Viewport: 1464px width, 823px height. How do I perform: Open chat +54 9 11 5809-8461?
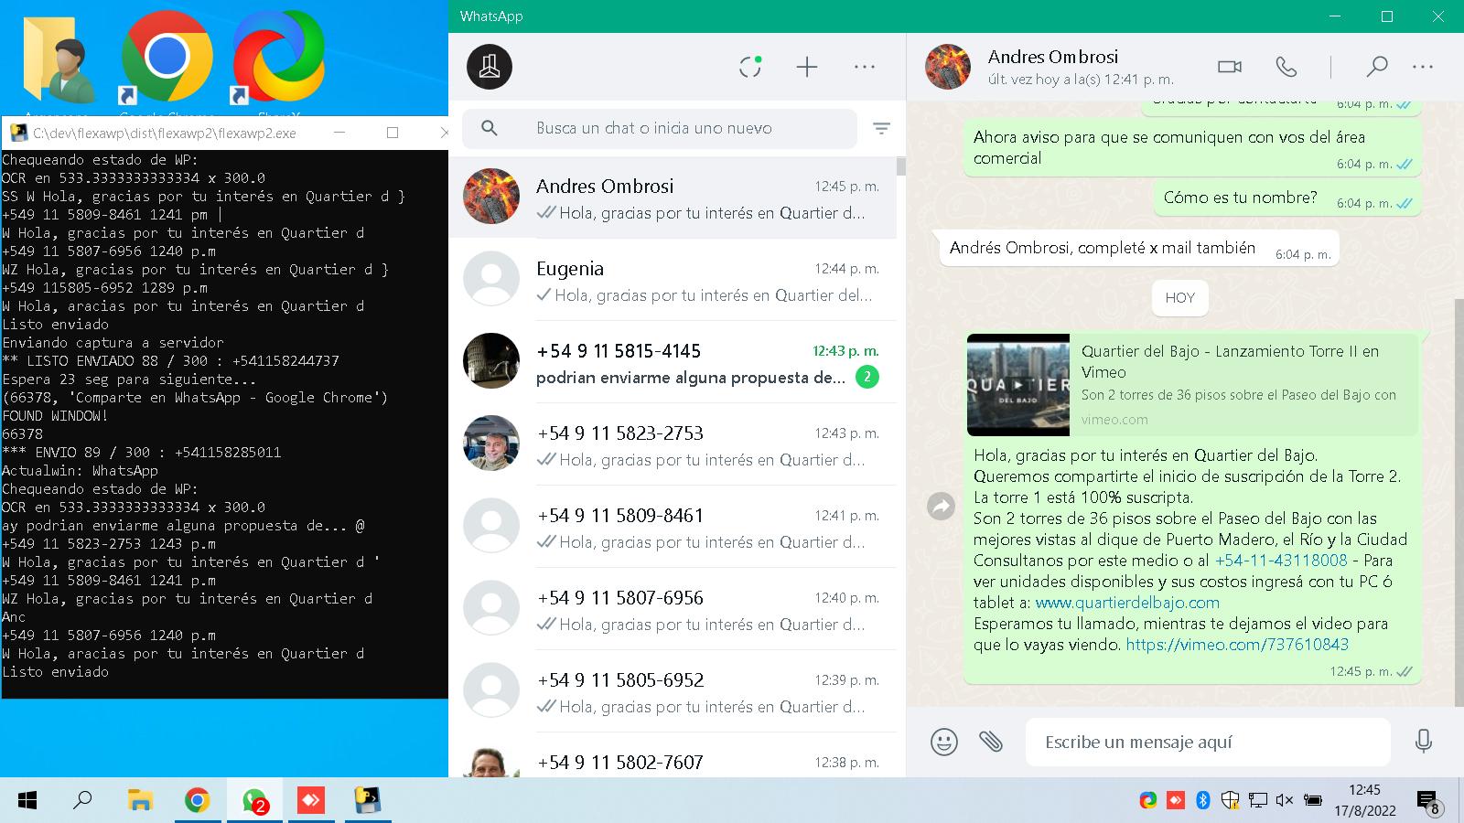[673, 527]
